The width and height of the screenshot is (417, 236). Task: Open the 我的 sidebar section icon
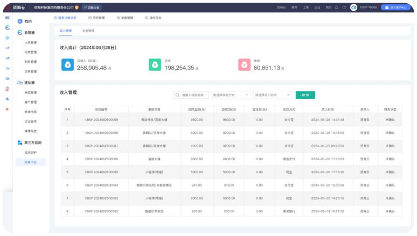pyautogui.click(x=20, y=22)
